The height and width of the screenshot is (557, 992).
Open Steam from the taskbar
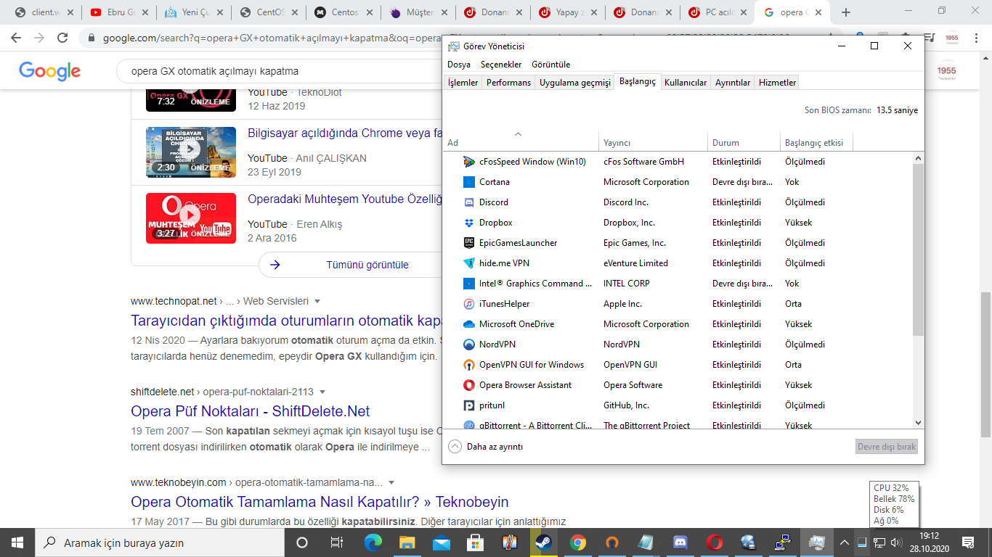click(543, 542)
